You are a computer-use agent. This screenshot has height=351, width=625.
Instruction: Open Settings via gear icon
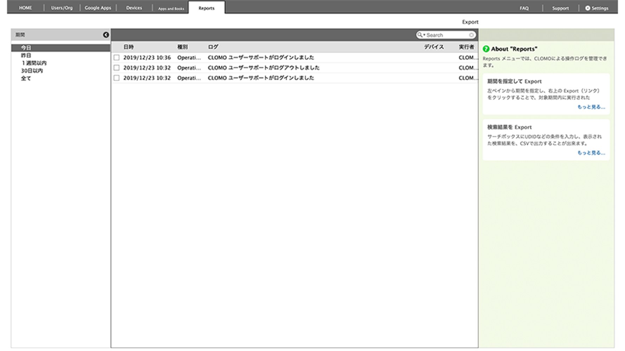[x=587, y=8]
